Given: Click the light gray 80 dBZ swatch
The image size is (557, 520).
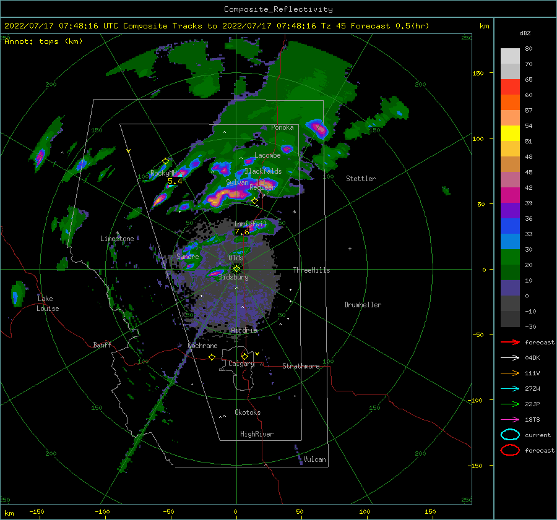Looking at the screenshot, I should [510, 56].
